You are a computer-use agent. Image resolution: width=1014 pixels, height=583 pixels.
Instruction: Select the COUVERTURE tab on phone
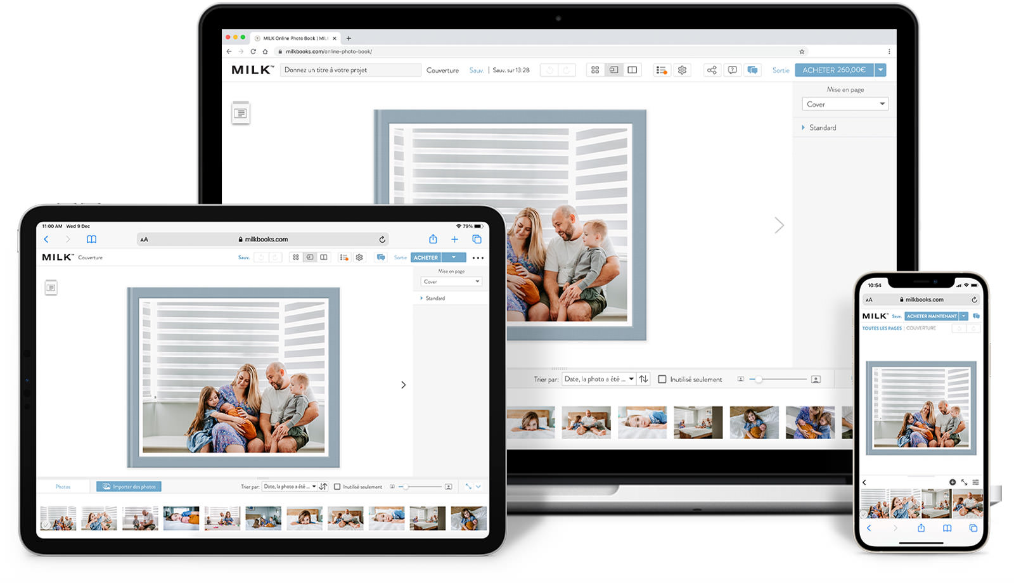pyautogui.click(x=921, y=328)
